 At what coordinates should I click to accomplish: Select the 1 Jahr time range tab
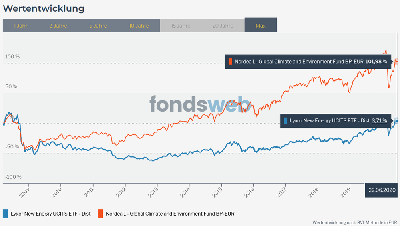point(20,26)
